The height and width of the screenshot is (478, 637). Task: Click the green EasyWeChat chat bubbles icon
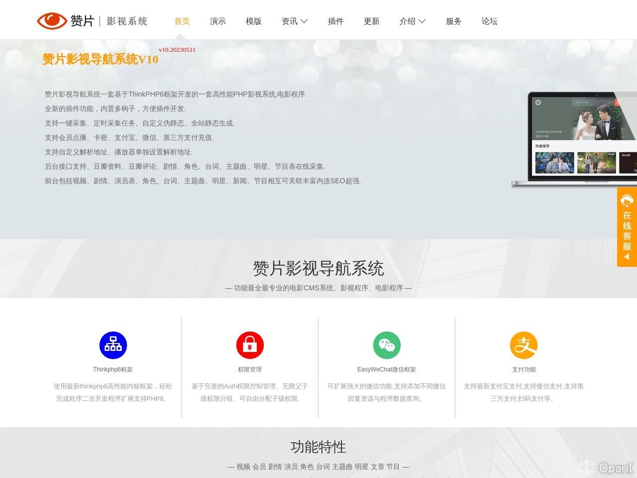click(x=387, y=345)
